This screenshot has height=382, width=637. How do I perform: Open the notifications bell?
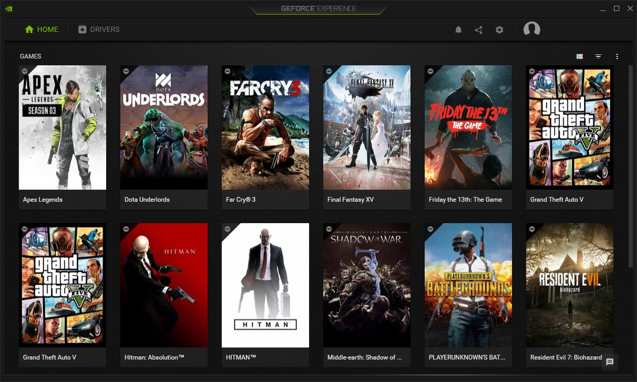[x=458, y=29]
